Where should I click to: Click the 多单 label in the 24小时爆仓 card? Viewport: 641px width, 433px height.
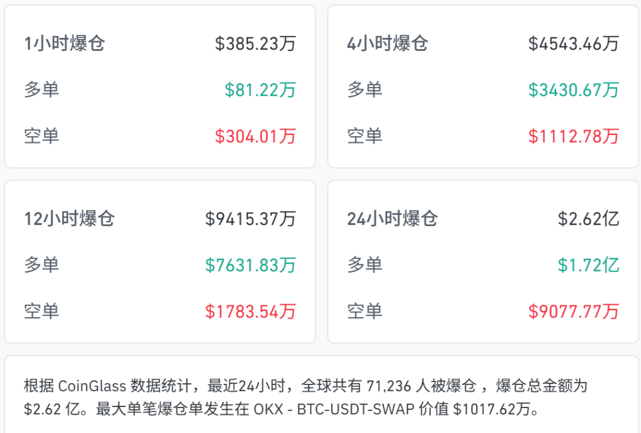(364, 265)
